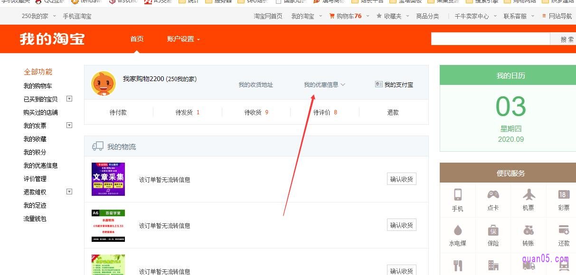Screen dimensions: 576x275
Task: Open 机票 flight tickets service
Action: (529, 200)
